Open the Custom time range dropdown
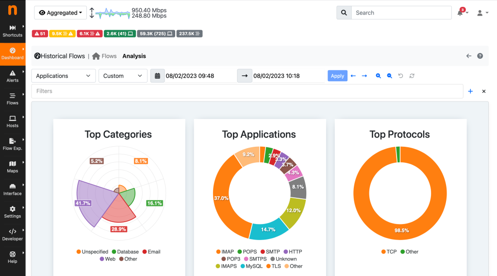The height and width of the screenshot is (276, 497). (123, 76)
